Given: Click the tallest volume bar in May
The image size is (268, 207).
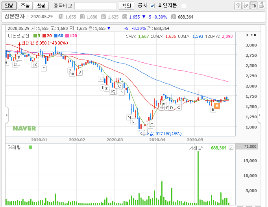Looking at the screenshot, I should click(x=198, y=178).
